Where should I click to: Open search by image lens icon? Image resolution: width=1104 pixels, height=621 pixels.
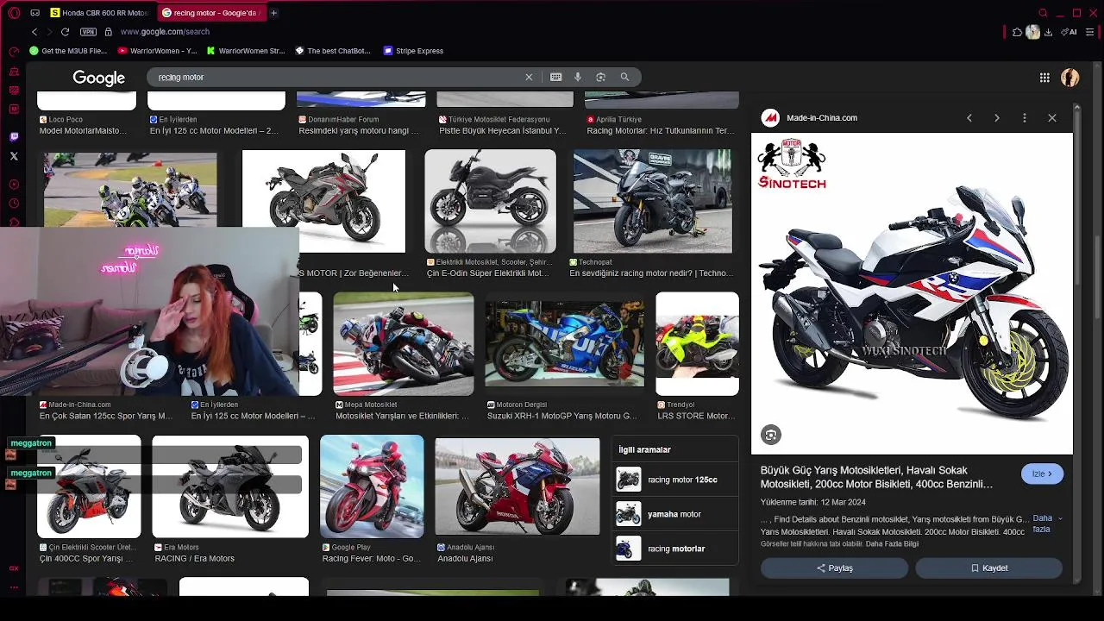coord(601,77)
